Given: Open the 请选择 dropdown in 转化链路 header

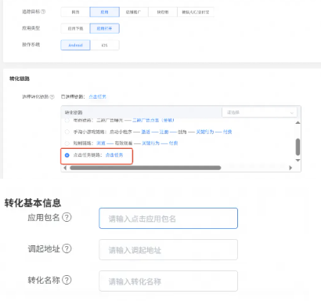Looking at the screenshot, I should click(x=259, y=113).
